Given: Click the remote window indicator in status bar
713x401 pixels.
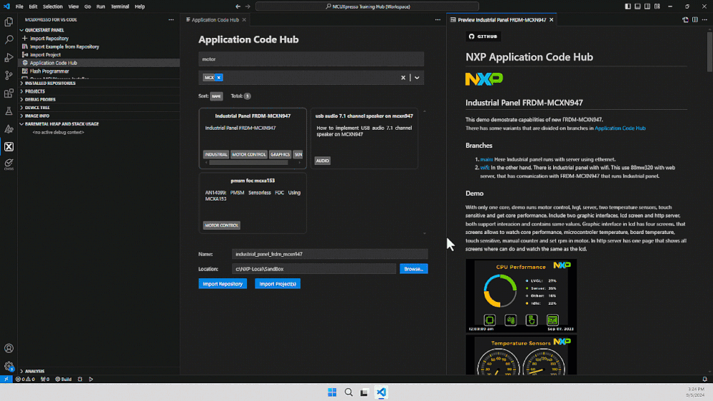Looking at the screenshot, I should 6,379.
